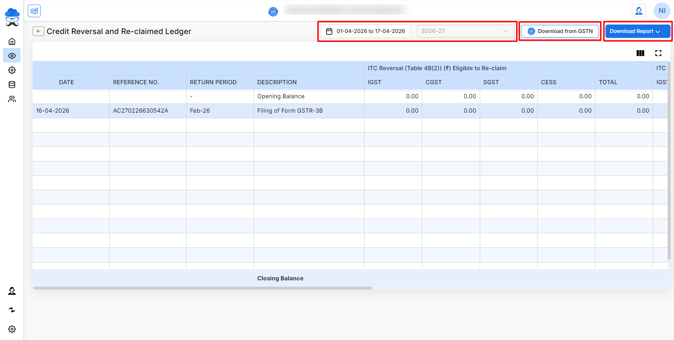The height and width of the screenshot is (340, 674).
Task: Click the horizontal scrollbar below the table
Action: pos(203,288)
